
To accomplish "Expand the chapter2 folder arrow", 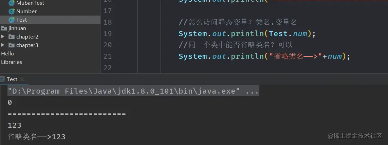I will 3,37.
